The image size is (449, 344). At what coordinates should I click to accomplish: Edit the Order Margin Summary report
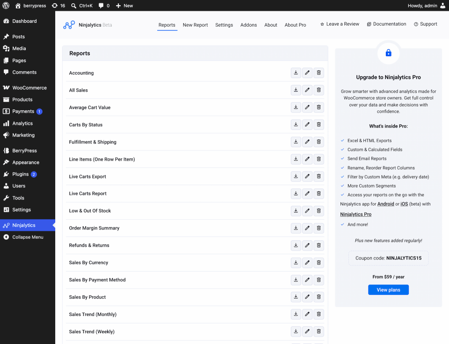coord(307,228)
